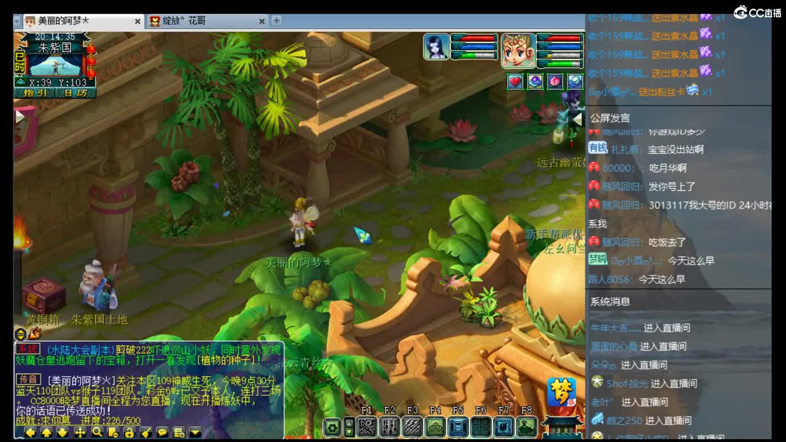Click the 朱紫国土地 NPC
The image size is (786, 442).
tap(99, 285)
